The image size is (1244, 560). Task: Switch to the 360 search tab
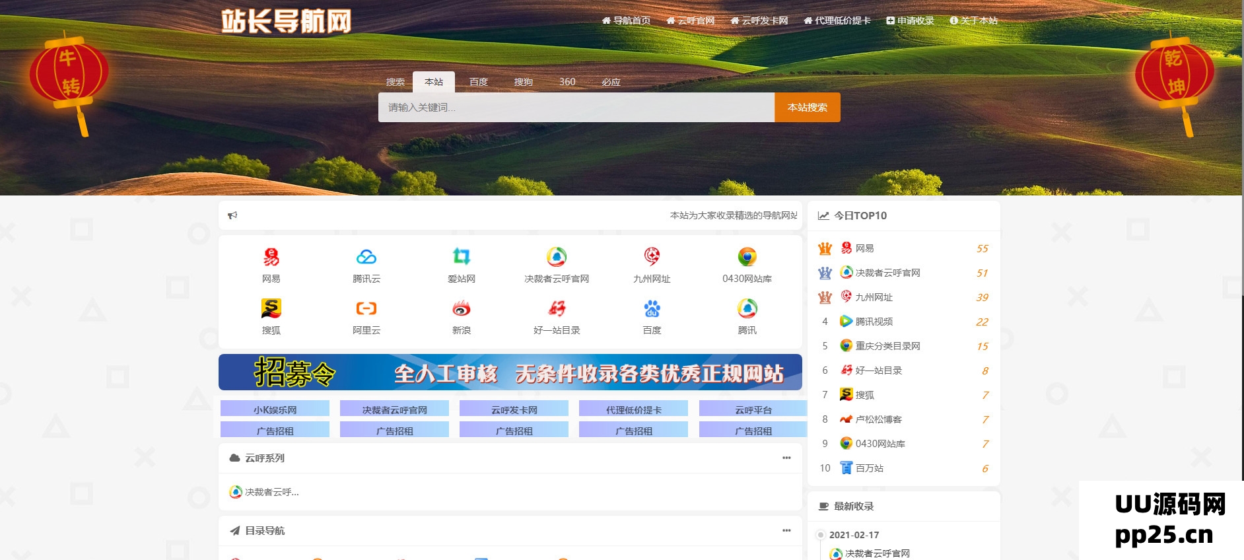click(567, 82)
